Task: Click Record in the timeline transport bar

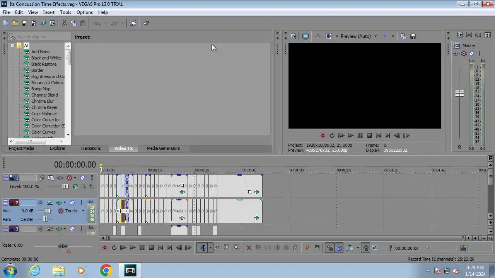Action: click(x=104, y=248)
